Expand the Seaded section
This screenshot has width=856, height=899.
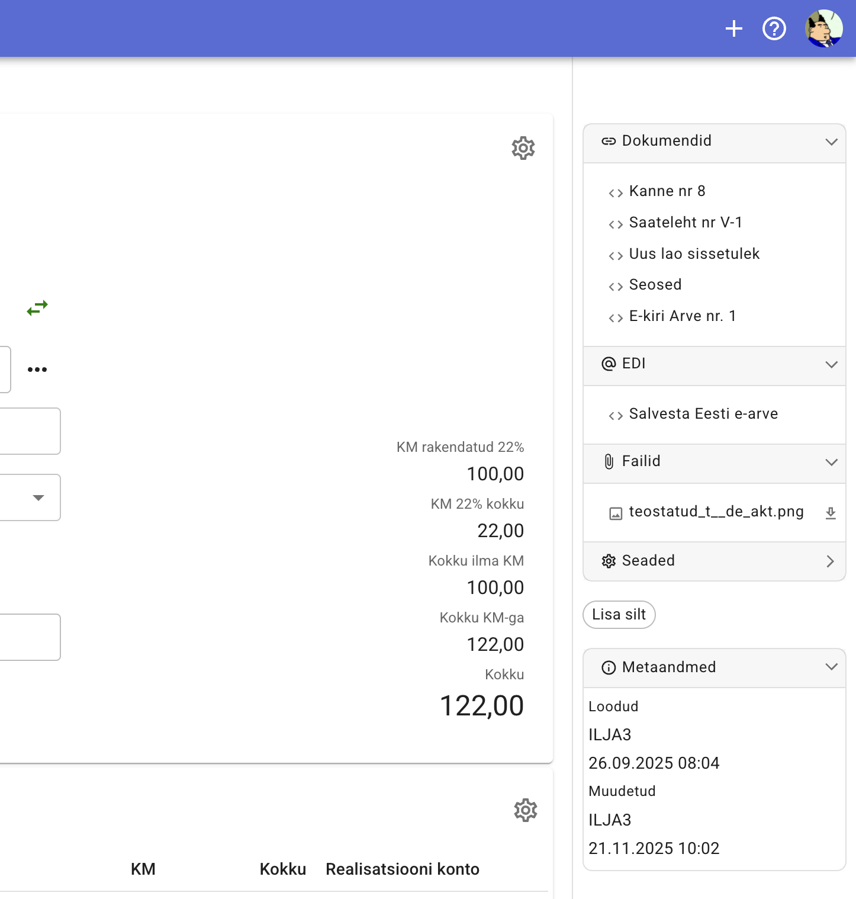coord(830,561)
